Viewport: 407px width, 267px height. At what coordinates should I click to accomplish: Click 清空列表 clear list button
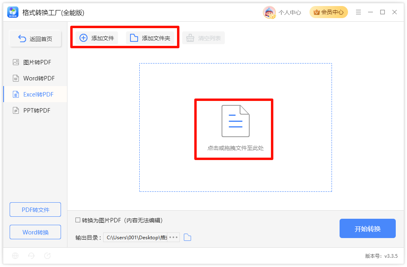pyautogui.click(x=204, y=38)
